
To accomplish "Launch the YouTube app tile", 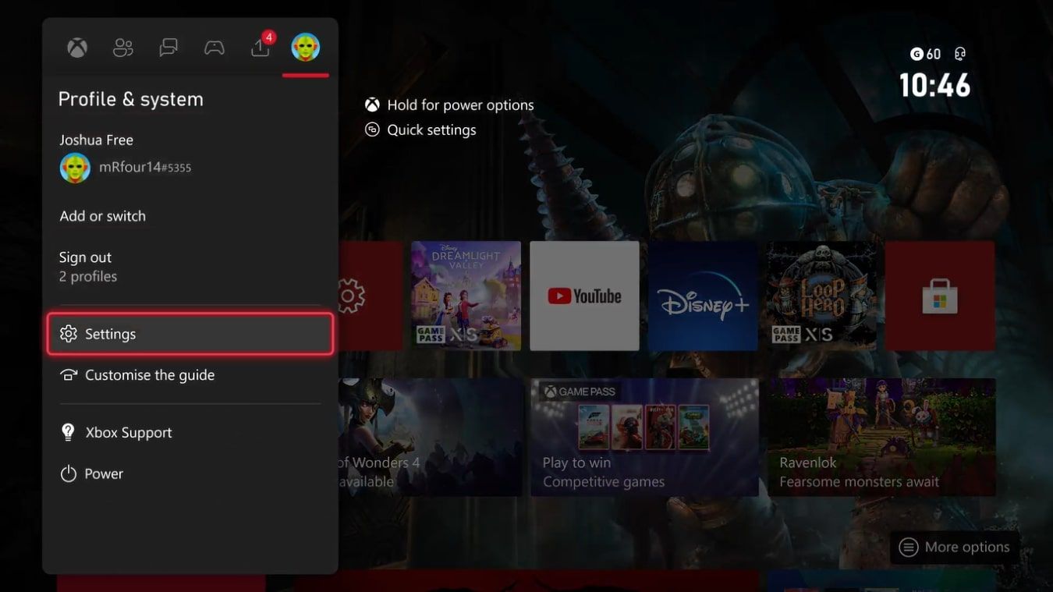I will pos(584,296).
